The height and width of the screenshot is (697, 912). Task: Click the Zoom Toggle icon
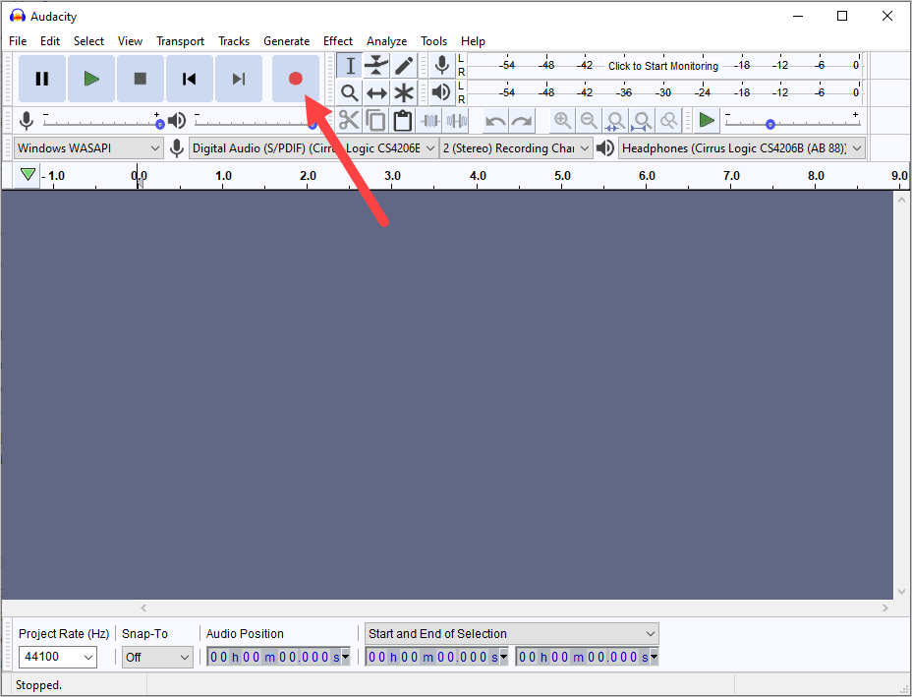[x=669, y=121]
